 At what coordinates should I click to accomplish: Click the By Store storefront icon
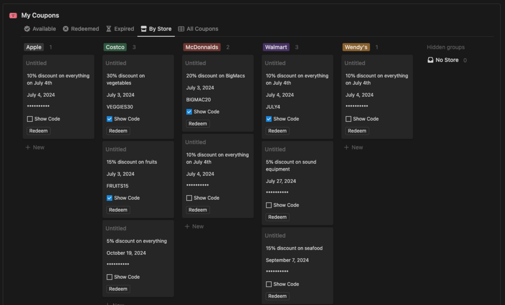[x=144, y=29]
